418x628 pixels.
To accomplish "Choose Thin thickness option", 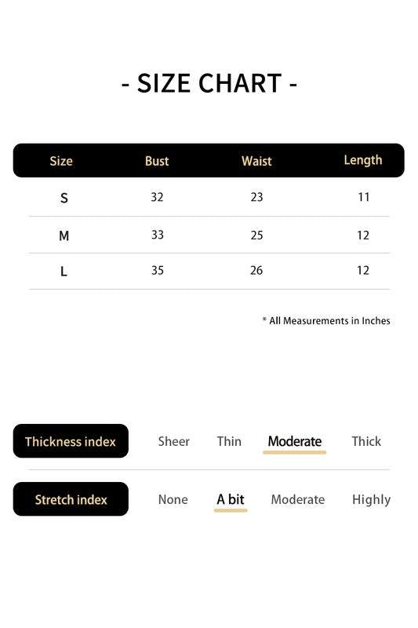I will 229,441.
